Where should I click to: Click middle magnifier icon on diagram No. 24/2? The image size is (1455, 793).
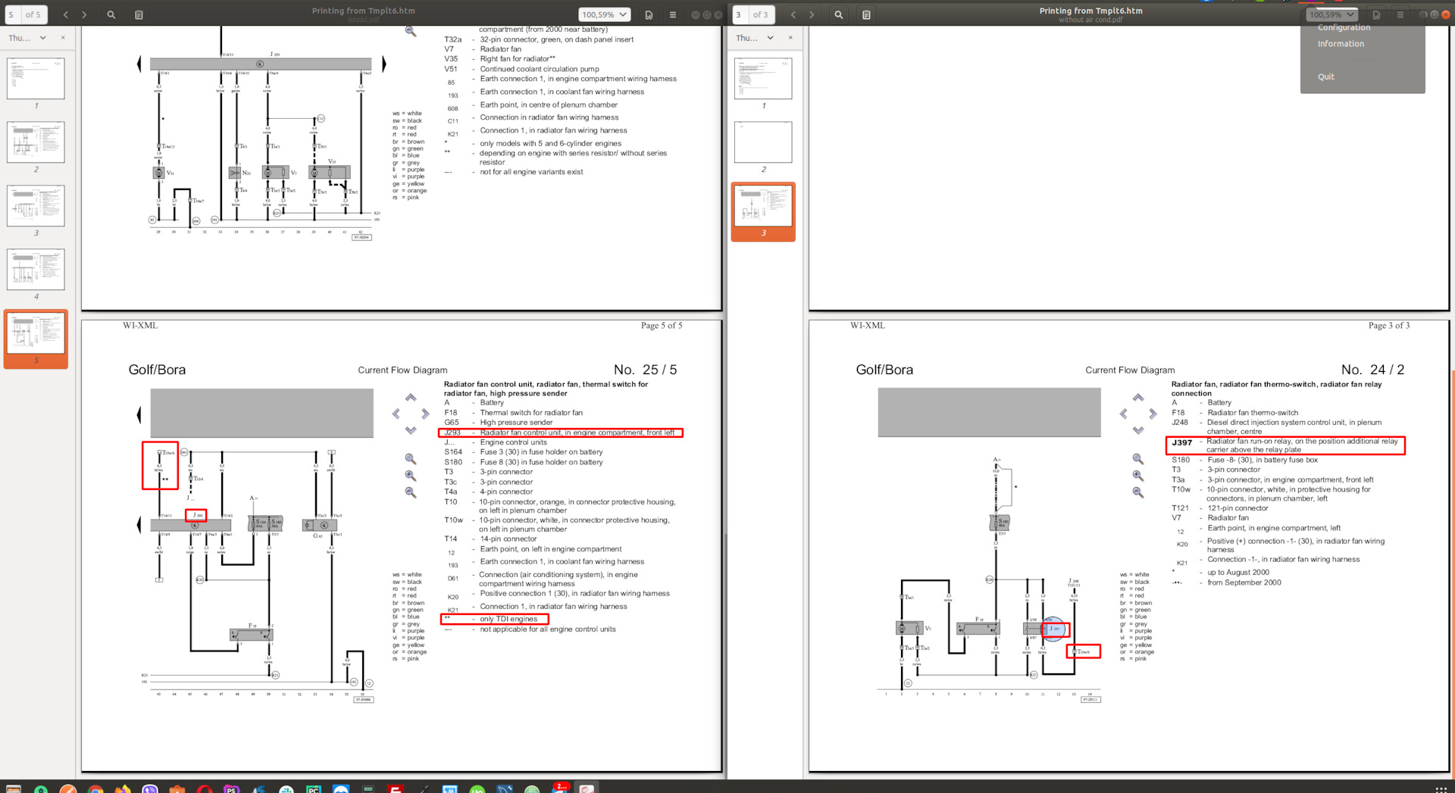click(x=1138, y=476)
